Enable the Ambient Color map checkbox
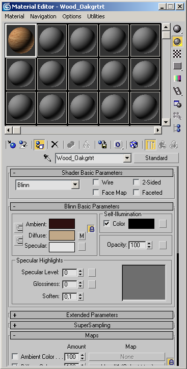Viewport: 187px width, 369px height. coord(15,357)
